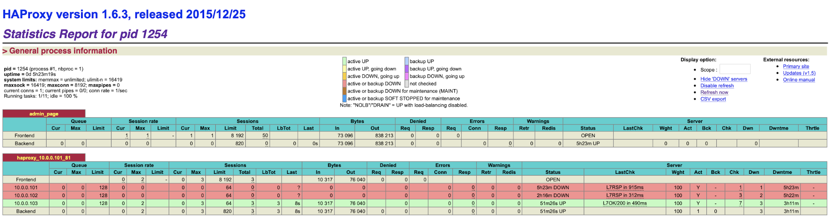831x222 pixels.
Task: Click 'Statistics Report for pid 1254' heading
Action: 85,34
